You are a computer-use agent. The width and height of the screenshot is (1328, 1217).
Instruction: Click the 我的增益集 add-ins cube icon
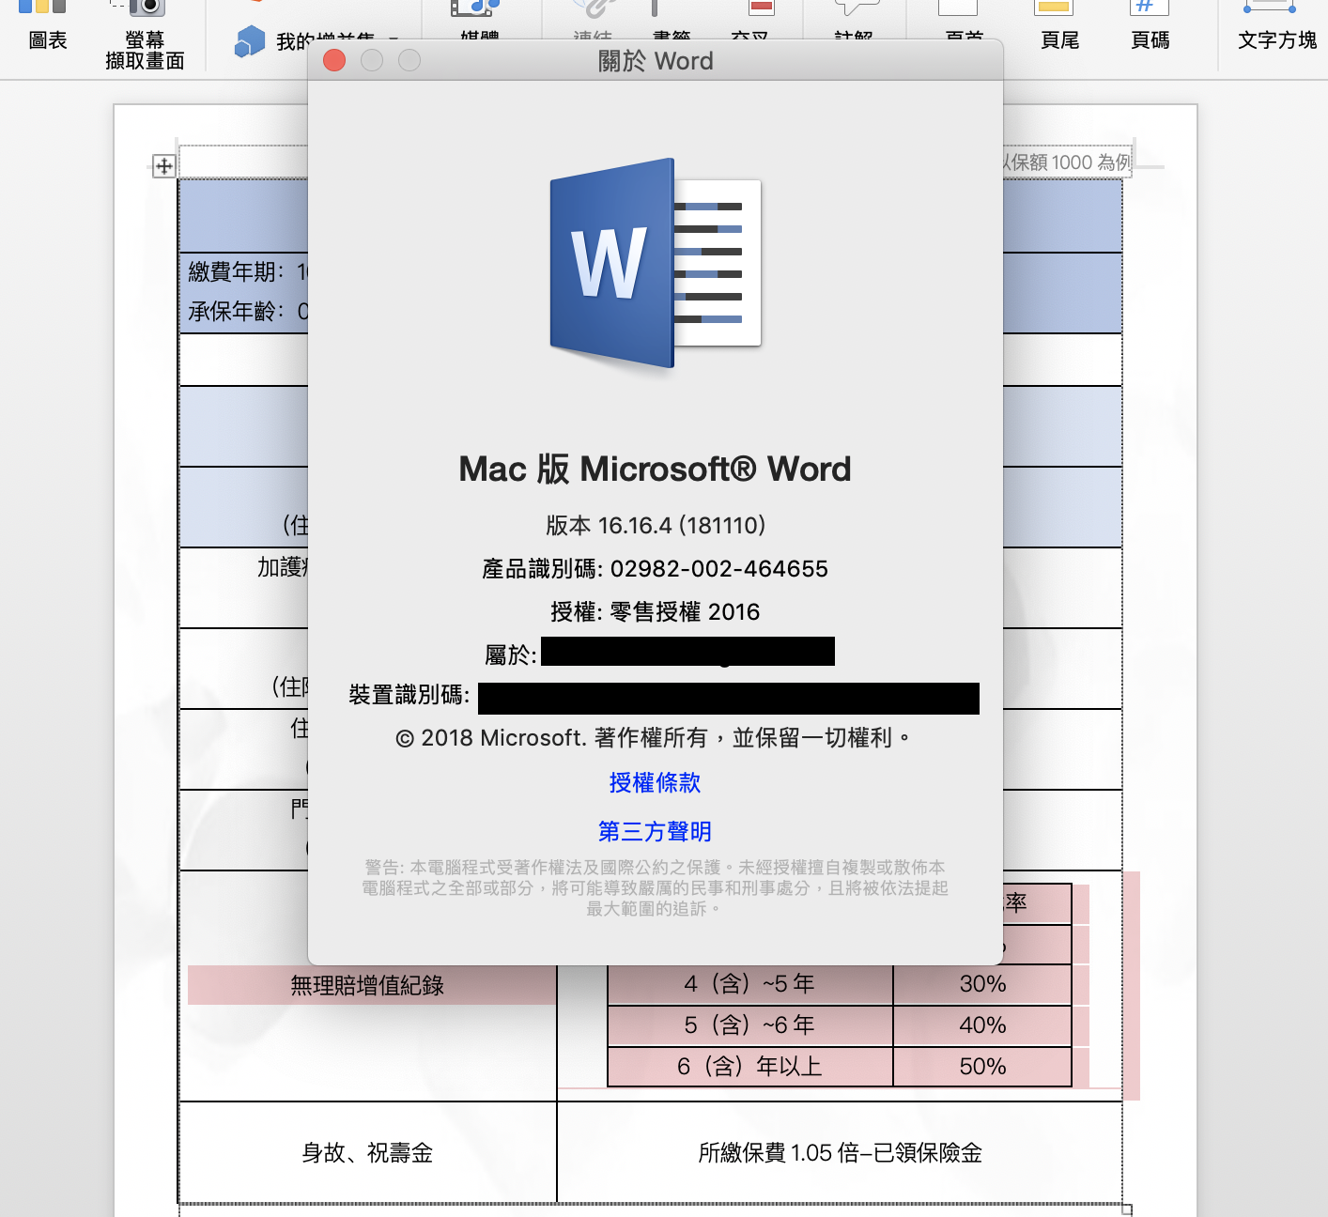click(250, 41)
